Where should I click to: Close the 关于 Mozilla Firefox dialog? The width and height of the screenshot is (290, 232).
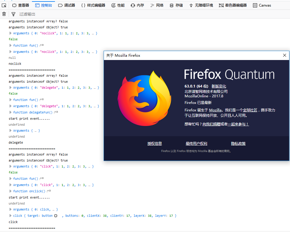[x=284, y=55]
